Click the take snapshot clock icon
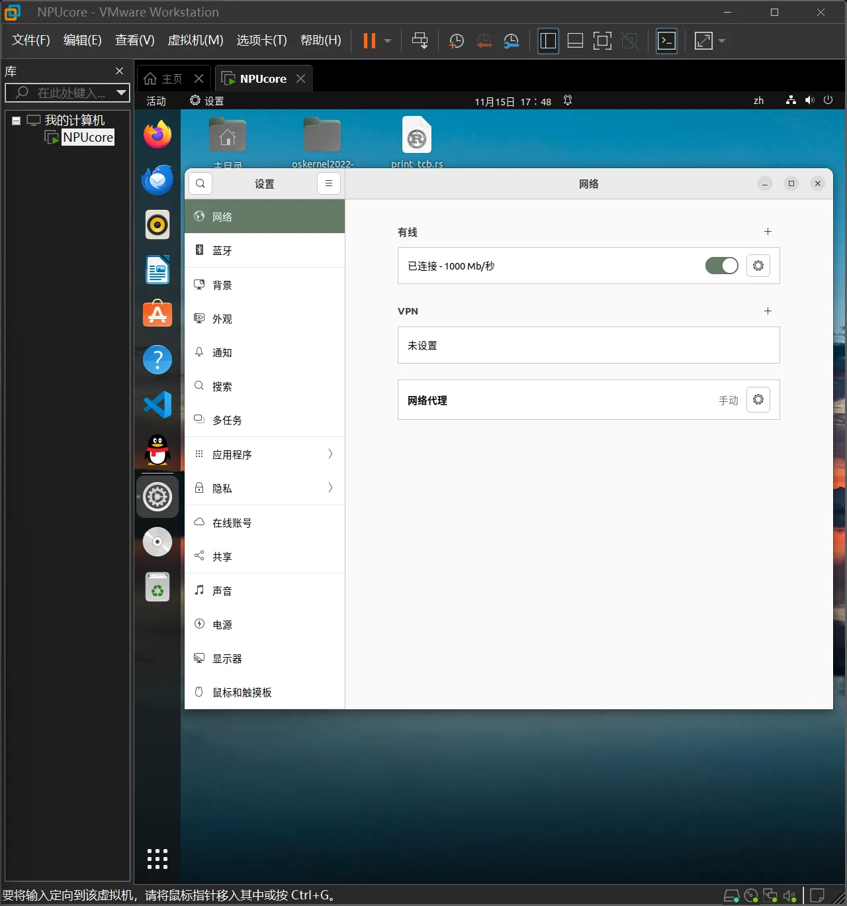The height and width of the screenshot is (906, 847). pos(456,41)
